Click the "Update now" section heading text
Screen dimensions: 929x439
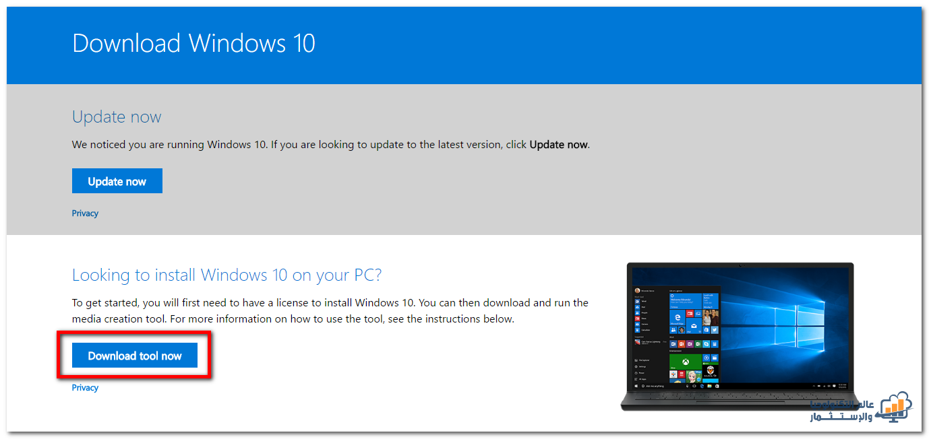click(117, 116)
